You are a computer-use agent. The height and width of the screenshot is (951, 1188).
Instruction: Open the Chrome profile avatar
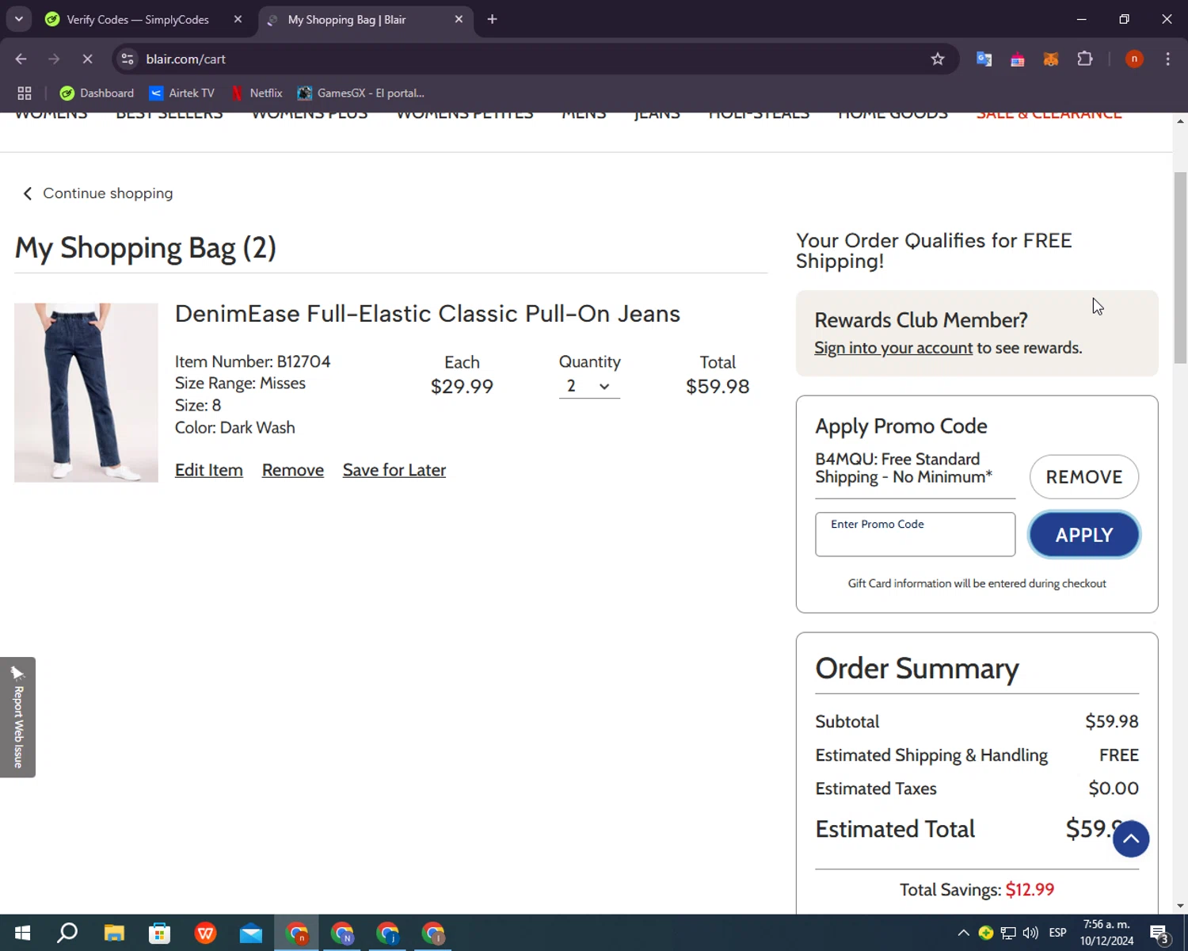[x=1134, y=59]
